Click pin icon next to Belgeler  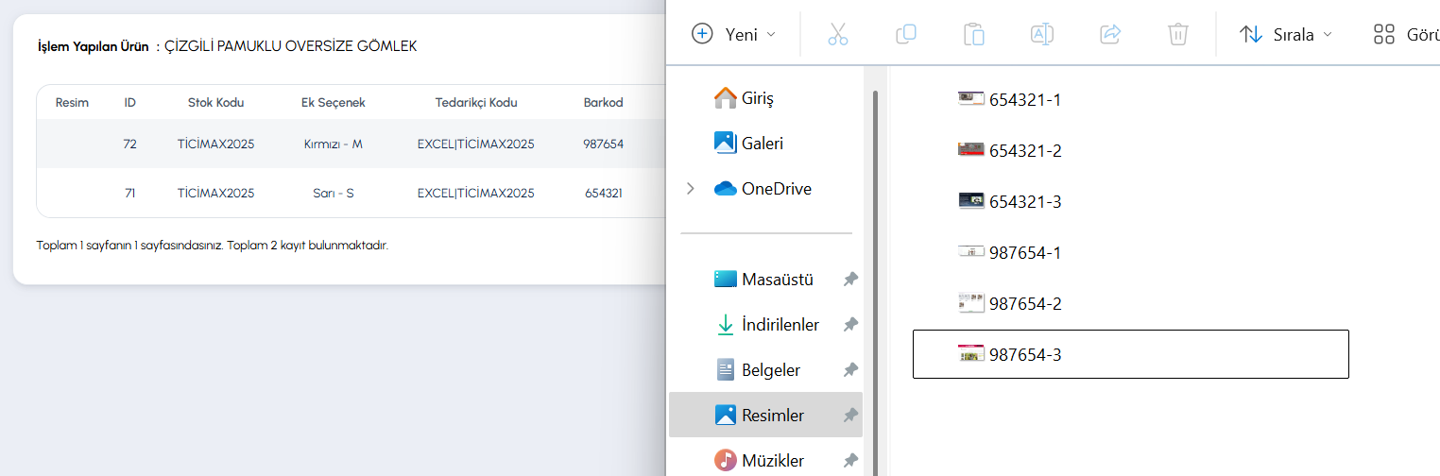click(x=850, y=370)
